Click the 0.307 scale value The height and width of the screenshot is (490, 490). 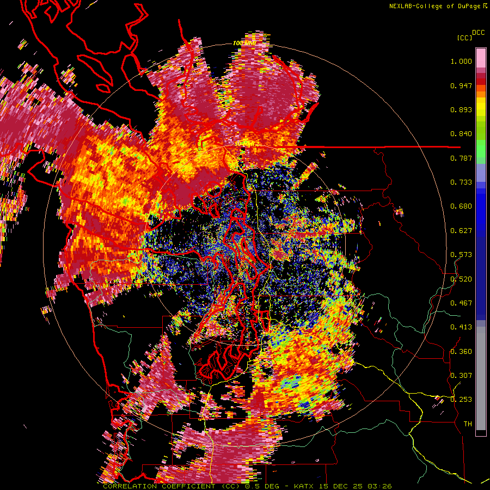[461, 376]
